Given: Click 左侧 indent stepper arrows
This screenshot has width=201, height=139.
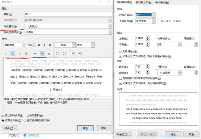Looking at the screenshot, I should click(148, 38).
